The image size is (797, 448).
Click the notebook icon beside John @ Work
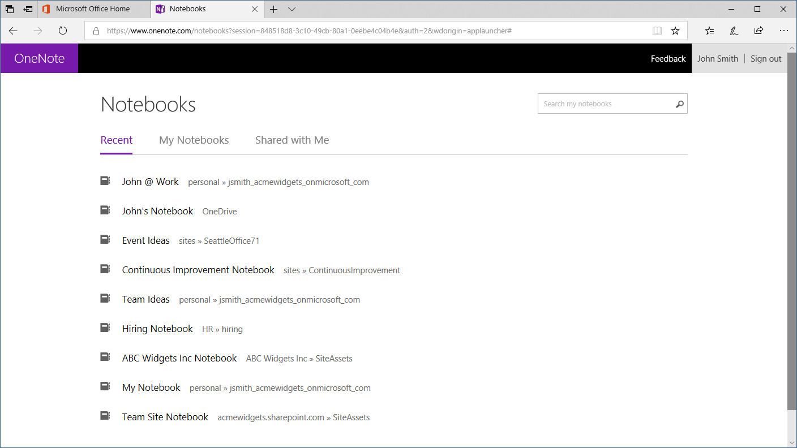click(x=105, y=181)
